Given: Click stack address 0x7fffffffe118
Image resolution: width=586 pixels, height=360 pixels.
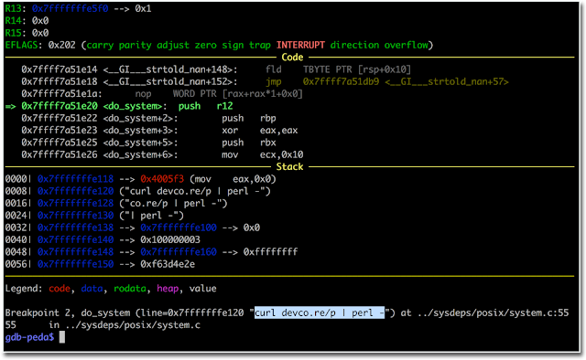Looking at the screenshot, I should pyautogui.click(x=75, y=179).
